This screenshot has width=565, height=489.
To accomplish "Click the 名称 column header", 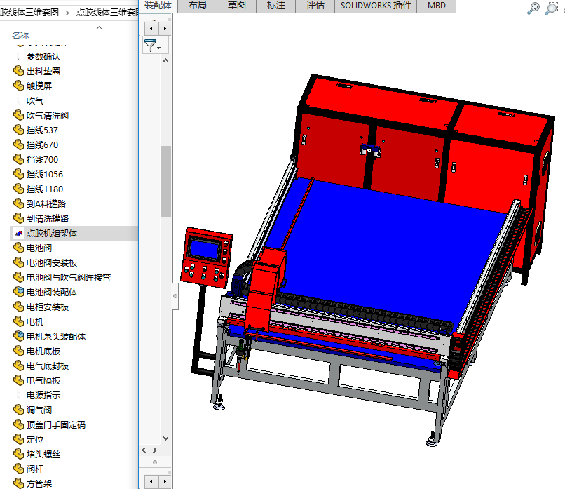I will (x=20, y=35).
